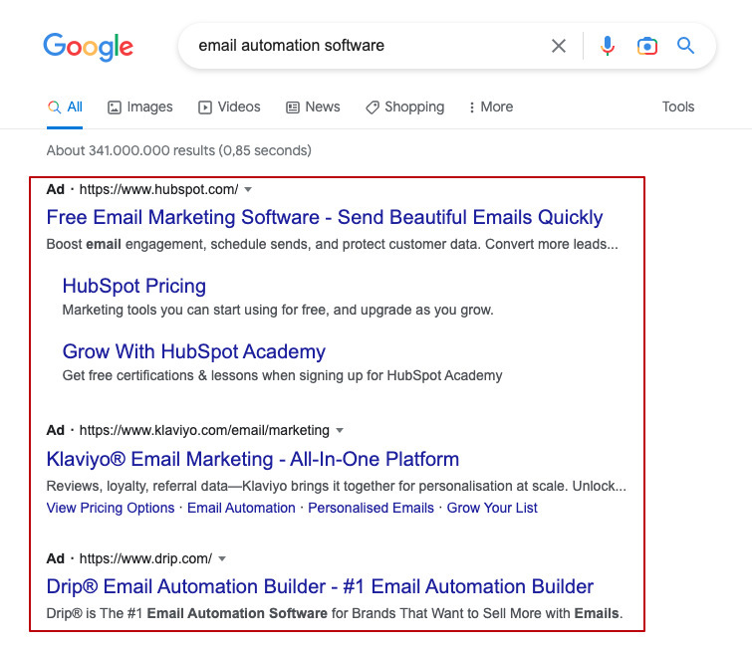Visit Grow With HubSpot Academy link

[194, 351]
